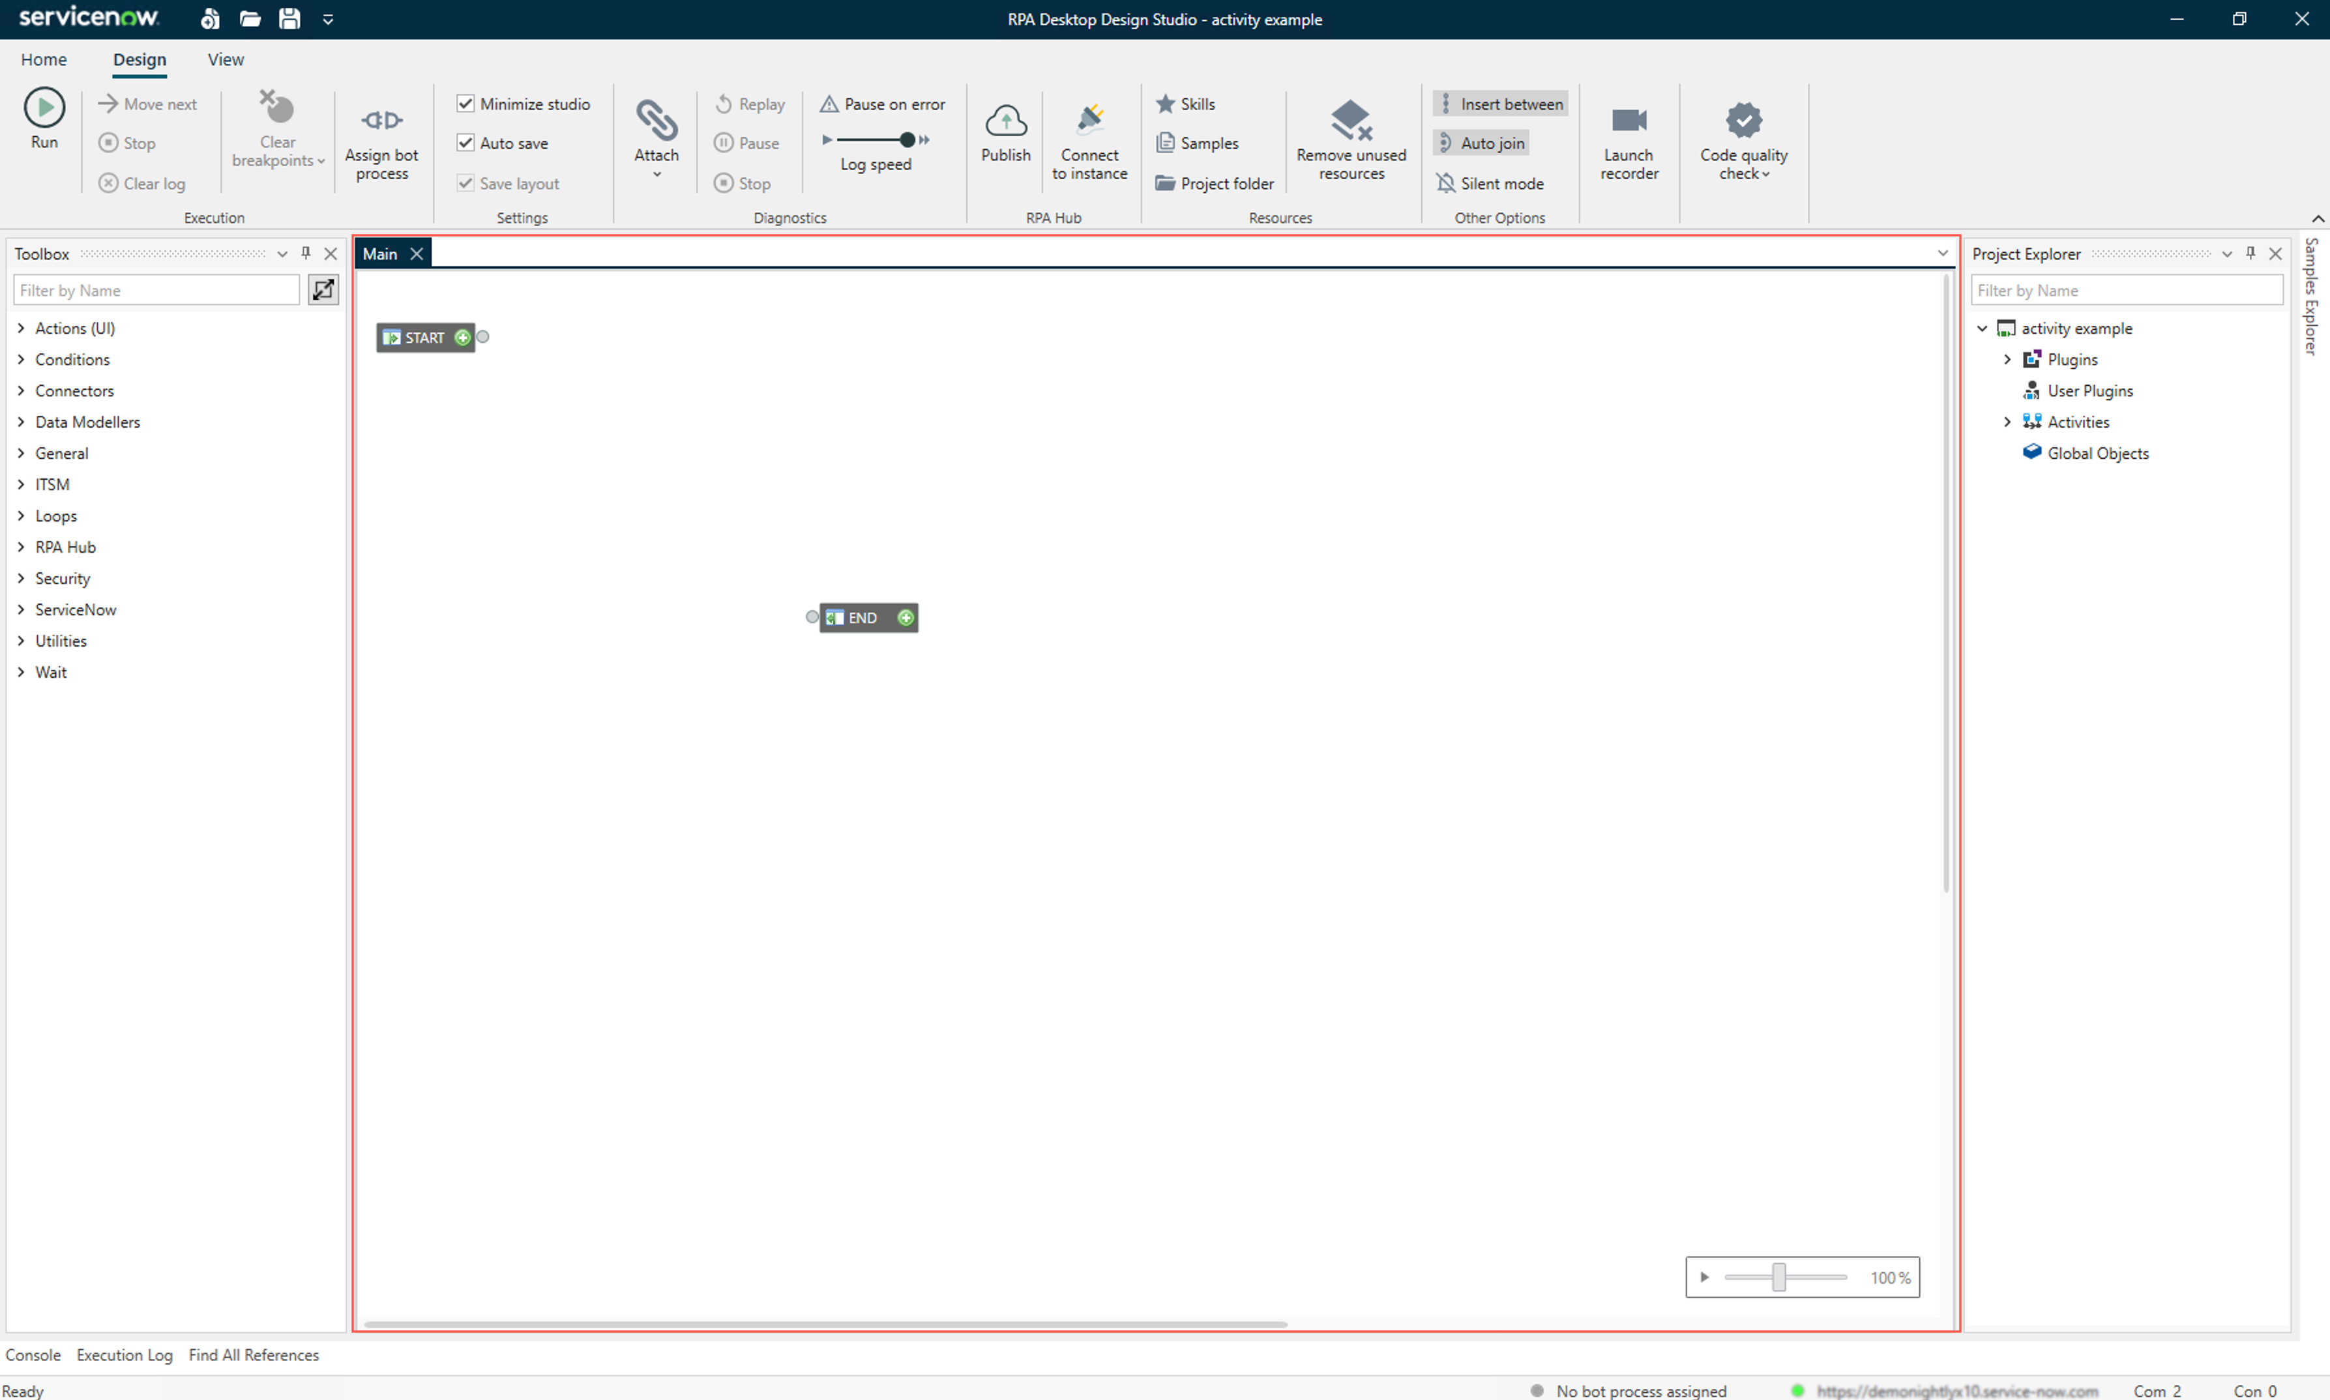Expand the Conditions toolbox category
Image resolution: width=2330 pixels, height=1400 pixels.
[x=21, y=359]
